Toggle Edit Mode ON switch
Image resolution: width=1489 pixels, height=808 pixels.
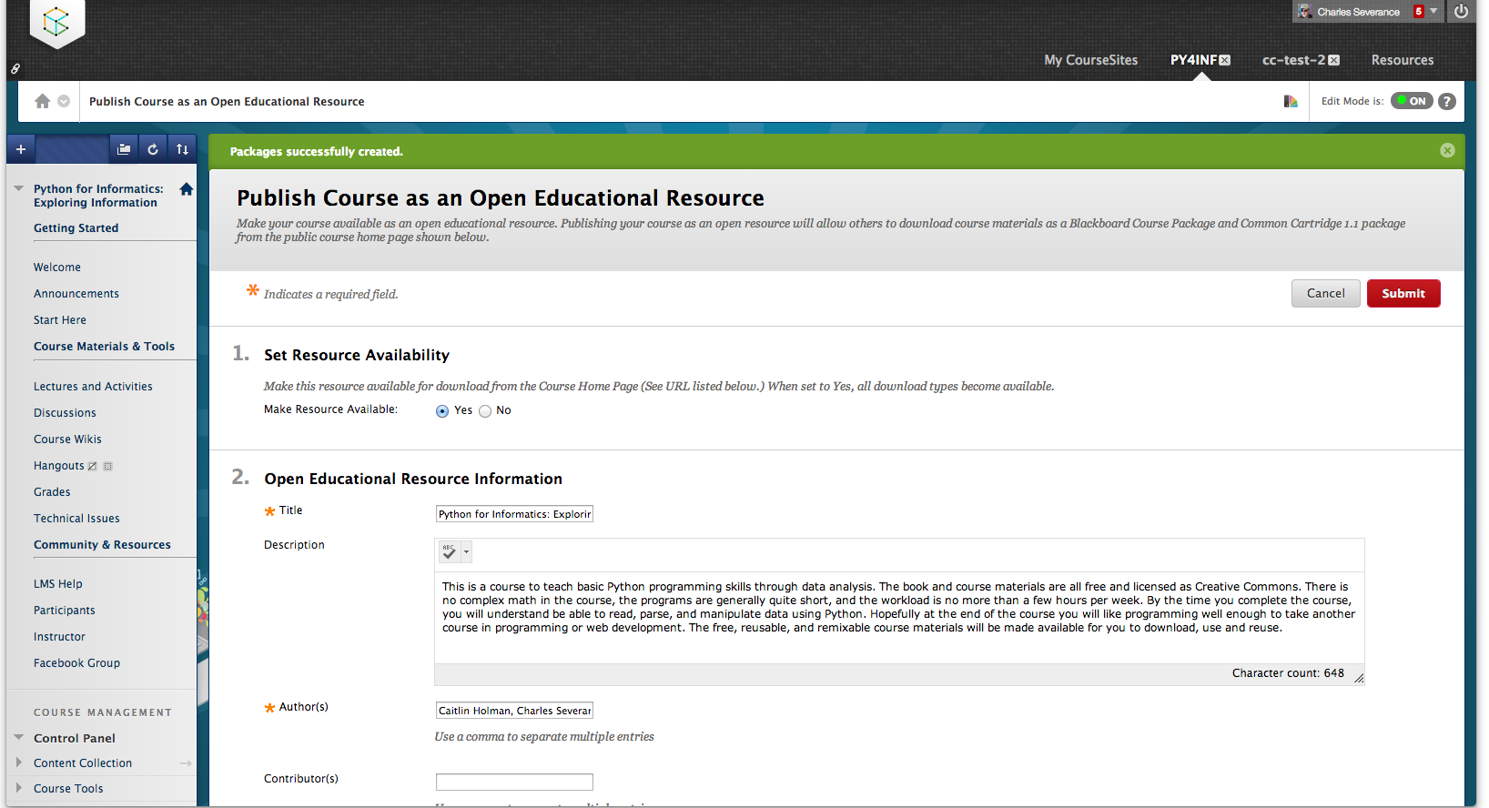coord(1412,101)
